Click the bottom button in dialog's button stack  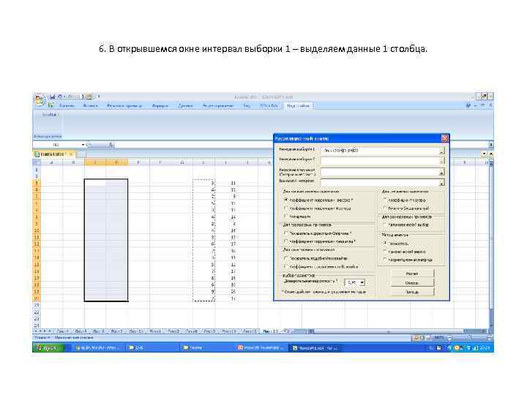pyautogui.click(x=412, y=292)
